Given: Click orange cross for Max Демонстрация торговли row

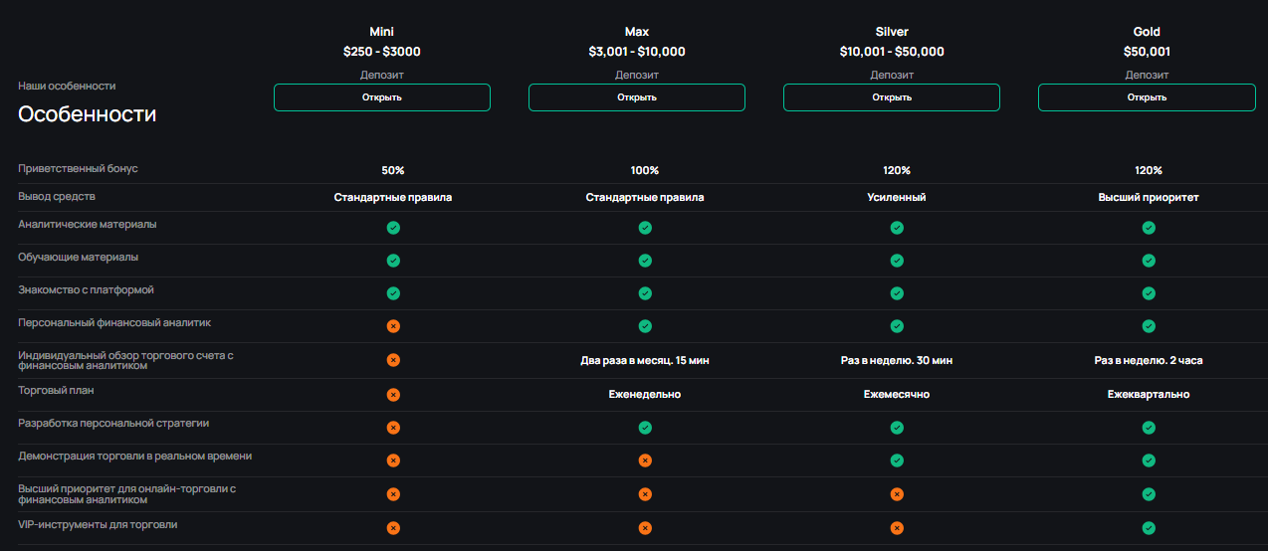Looking at the screenshot, I should pyautogui.click(x=645, y=460).
